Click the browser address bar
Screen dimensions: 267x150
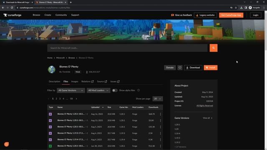coord(123,7)
